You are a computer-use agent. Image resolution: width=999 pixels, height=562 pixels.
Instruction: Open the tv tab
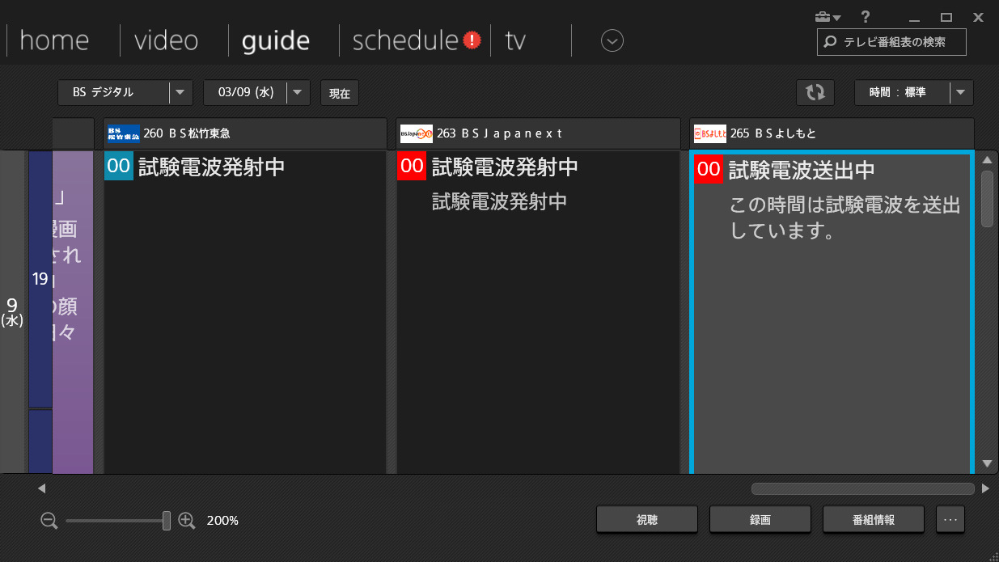pyautogui.click(x=515, y=40)
